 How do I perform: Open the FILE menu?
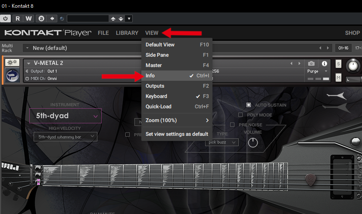point(103,33)
